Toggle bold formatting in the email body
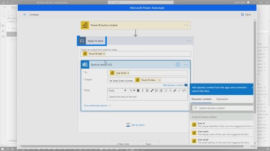270x151 pixels. pyautogui.click(x=138, y=91)
